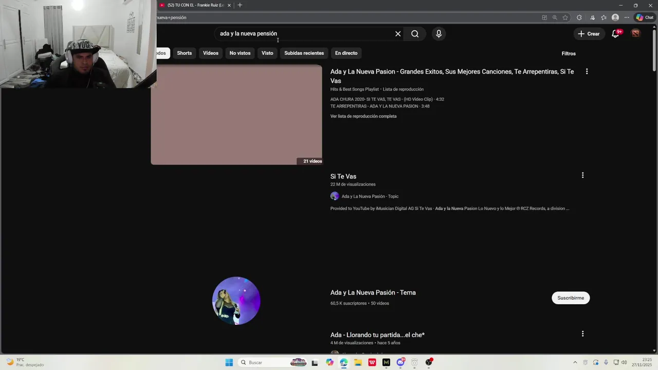The width and height of the screenshot is (658, 370).
Task: Open the Grandes Exitos playlist title
Action: (452, 76)
